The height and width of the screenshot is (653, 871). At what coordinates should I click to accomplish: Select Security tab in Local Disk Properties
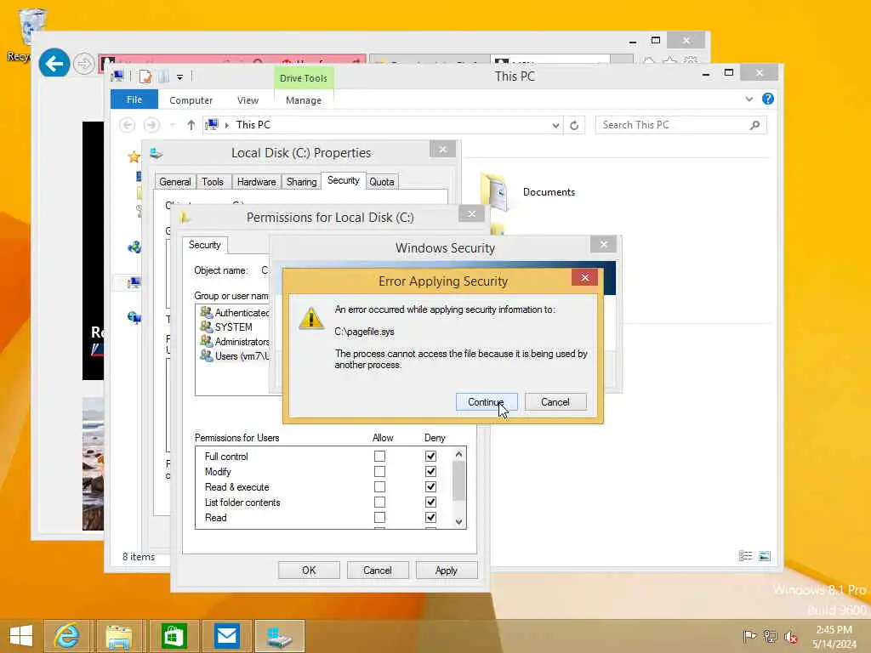[x=344, y=180]
